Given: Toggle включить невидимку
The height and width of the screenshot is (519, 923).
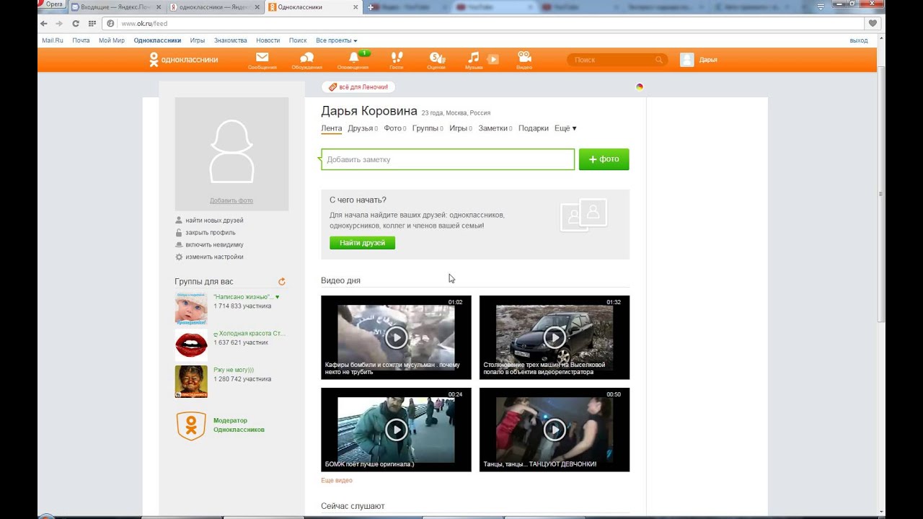Looking at the screenshot, I should click(x=214, y=245).
